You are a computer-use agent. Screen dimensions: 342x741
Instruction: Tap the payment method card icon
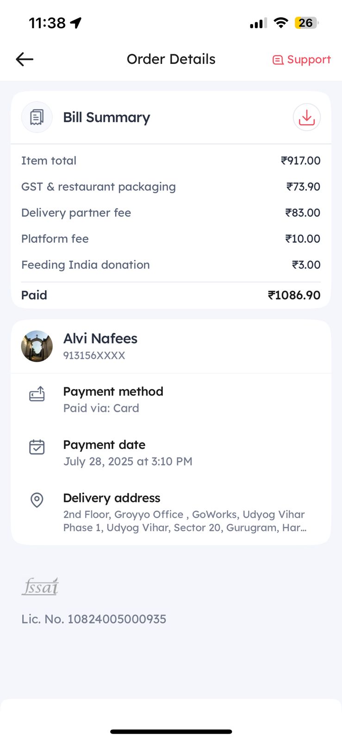[37, 394]
